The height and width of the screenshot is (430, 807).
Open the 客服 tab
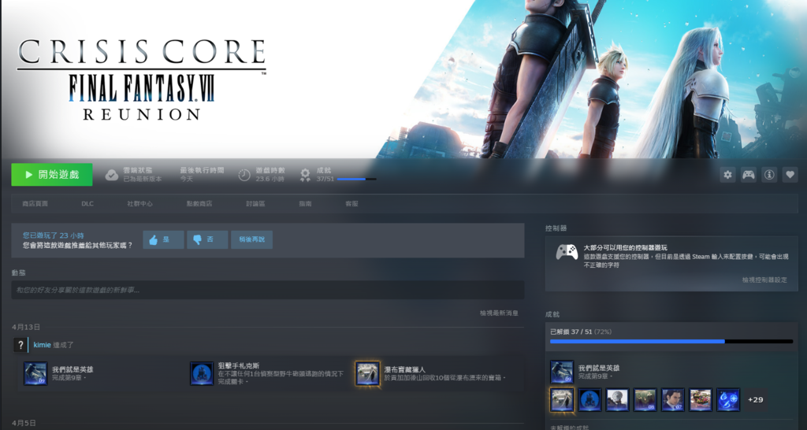(x=351, y=204)
